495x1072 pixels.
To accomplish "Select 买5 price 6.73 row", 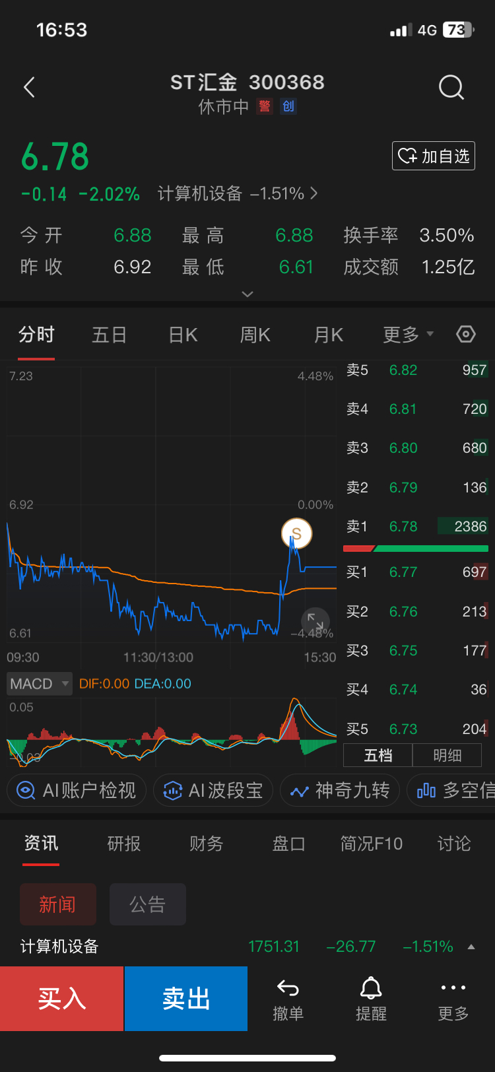I will pos(417,729).
